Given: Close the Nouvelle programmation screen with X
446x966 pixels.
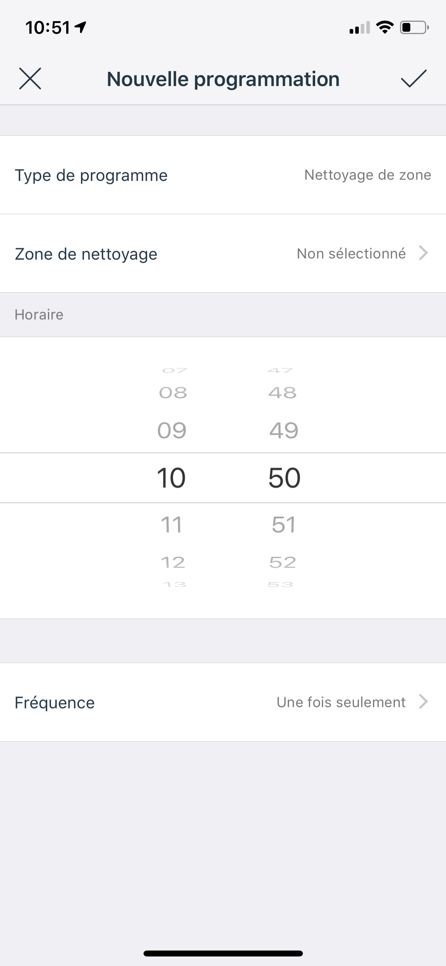Looking at the screenshot, I should (30, 79).
